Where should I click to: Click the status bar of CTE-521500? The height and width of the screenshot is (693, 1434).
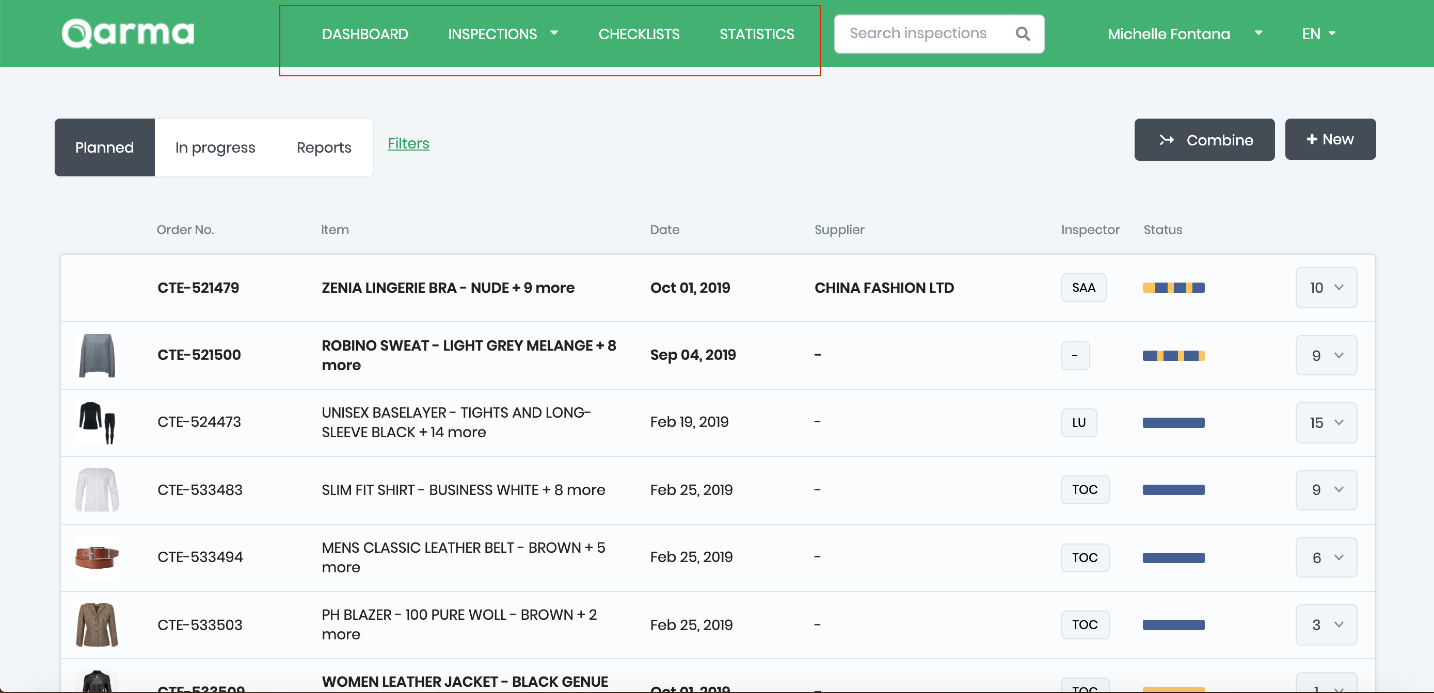click(1173, 355)
